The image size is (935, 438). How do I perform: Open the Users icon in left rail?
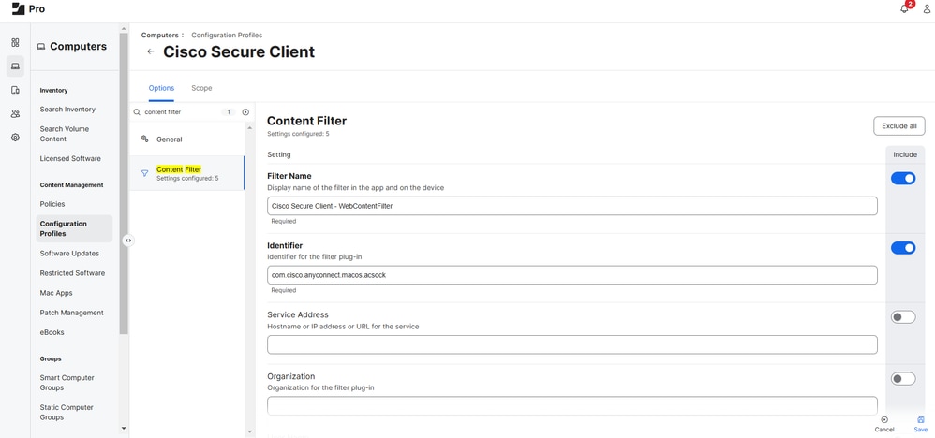coord(15,113)
